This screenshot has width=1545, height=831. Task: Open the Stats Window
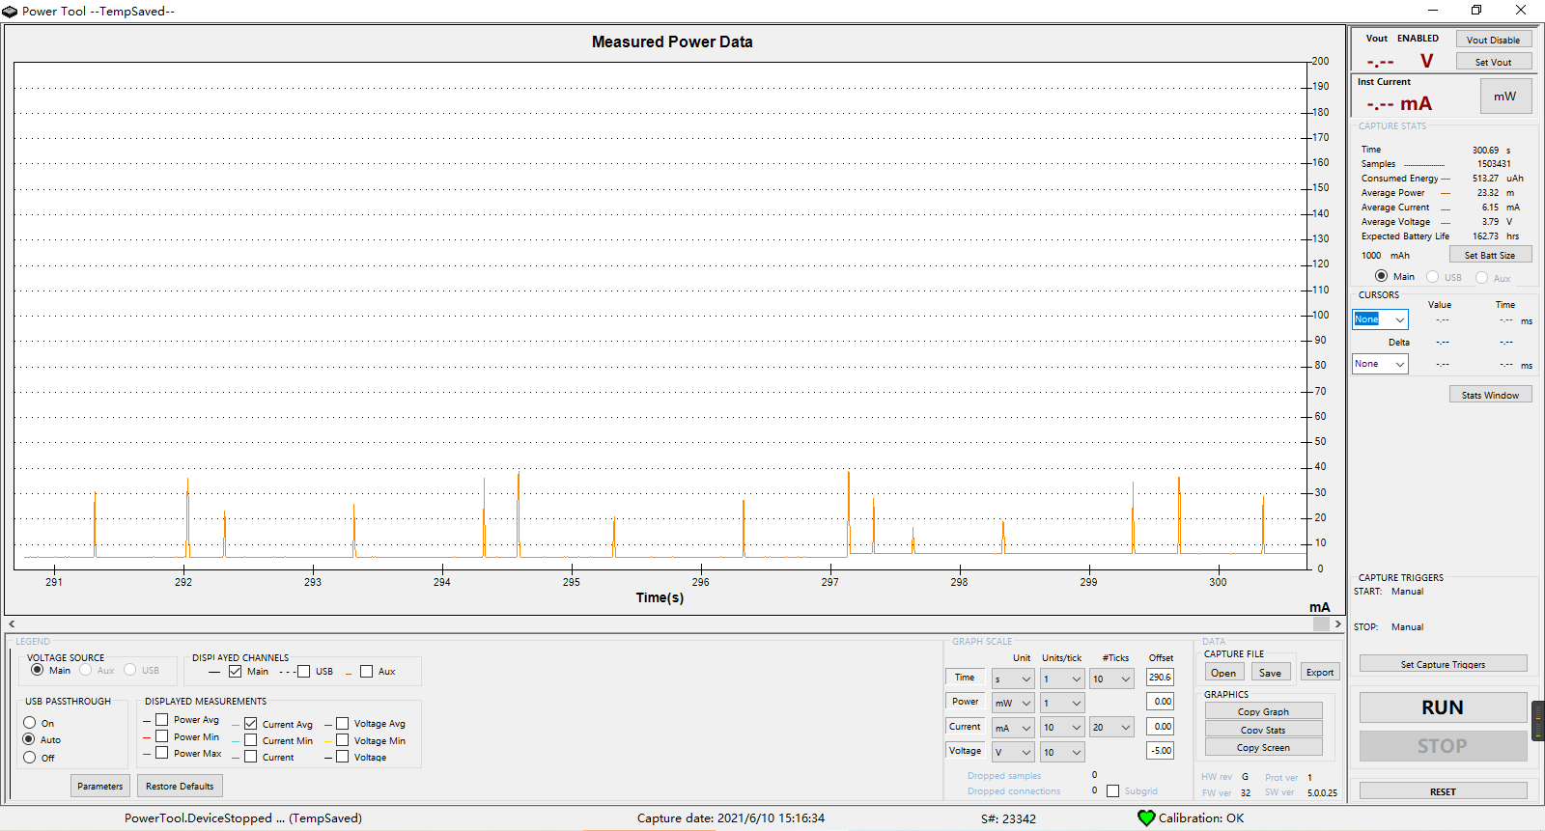pos(1490,395)
